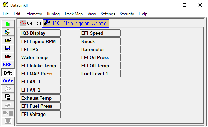Screen dimensions: 208x127
Task: Click the printer icon
Action: click(8, 89)
